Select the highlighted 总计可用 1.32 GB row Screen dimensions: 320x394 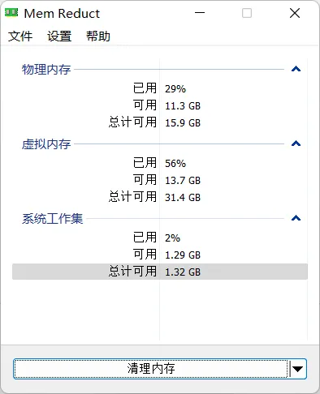(160, 272)
